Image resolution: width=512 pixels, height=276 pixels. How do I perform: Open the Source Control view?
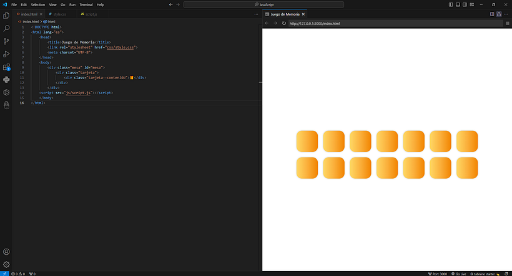(x=6, y=41)
